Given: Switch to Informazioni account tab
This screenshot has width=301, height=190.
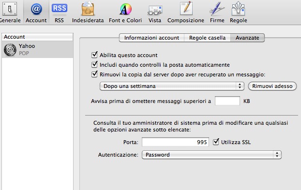Looking at the screenshot, I should click(151, 38).
